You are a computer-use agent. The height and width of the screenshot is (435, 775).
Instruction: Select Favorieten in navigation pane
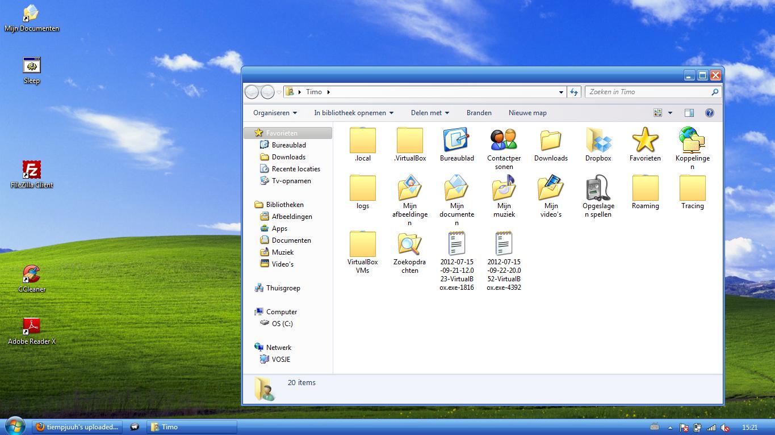point(288,133)
